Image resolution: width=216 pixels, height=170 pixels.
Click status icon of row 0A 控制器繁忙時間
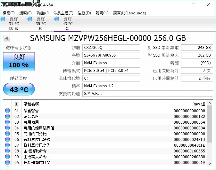point(7,162)
